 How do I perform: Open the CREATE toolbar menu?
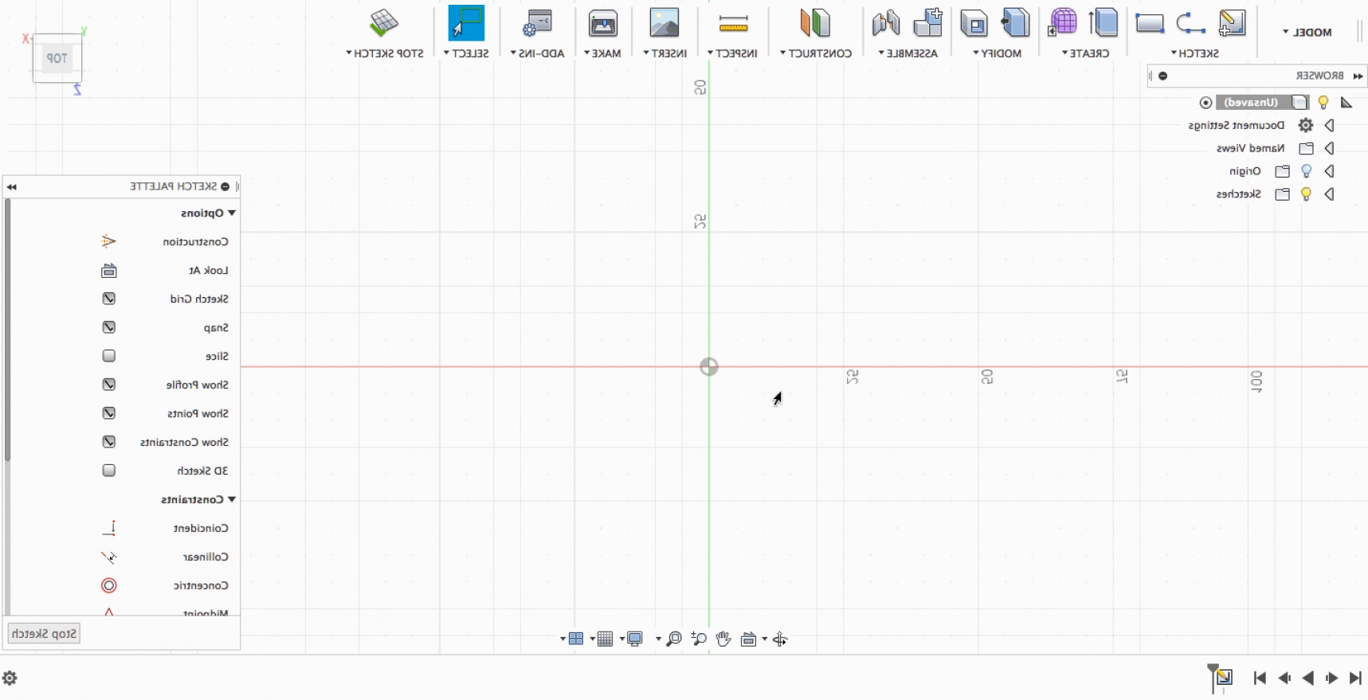click(1085, 53)
